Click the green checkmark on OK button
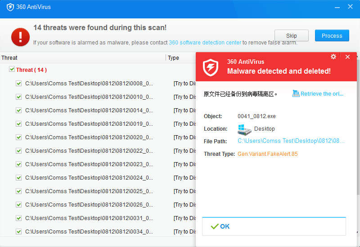360x247 pixels. (215, 226)
